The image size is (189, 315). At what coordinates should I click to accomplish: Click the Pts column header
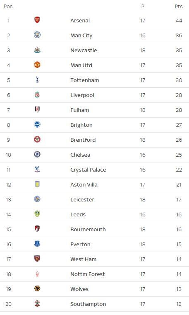(179, 7)
